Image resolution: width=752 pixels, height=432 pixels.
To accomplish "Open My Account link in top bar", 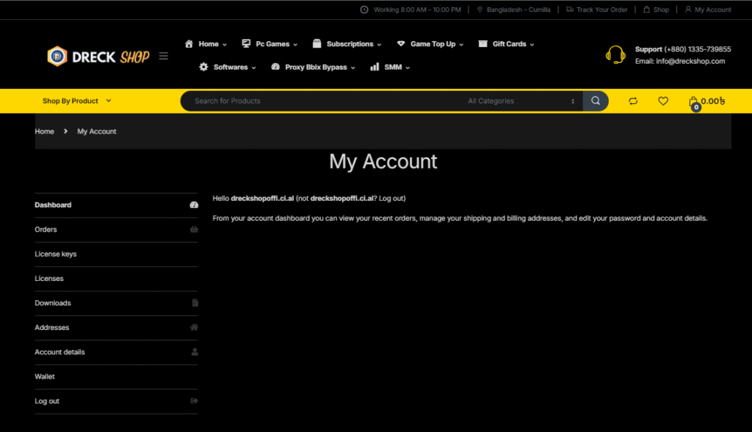I will (x=712, y=10).
